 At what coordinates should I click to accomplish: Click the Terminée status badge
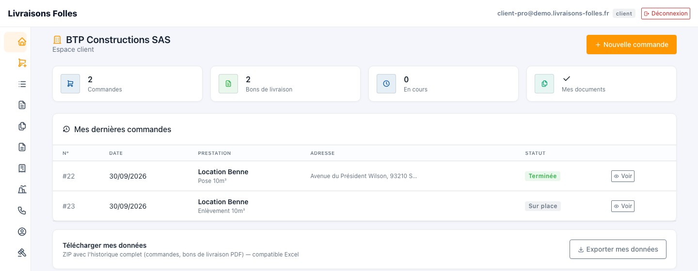(x=542, y=176)
